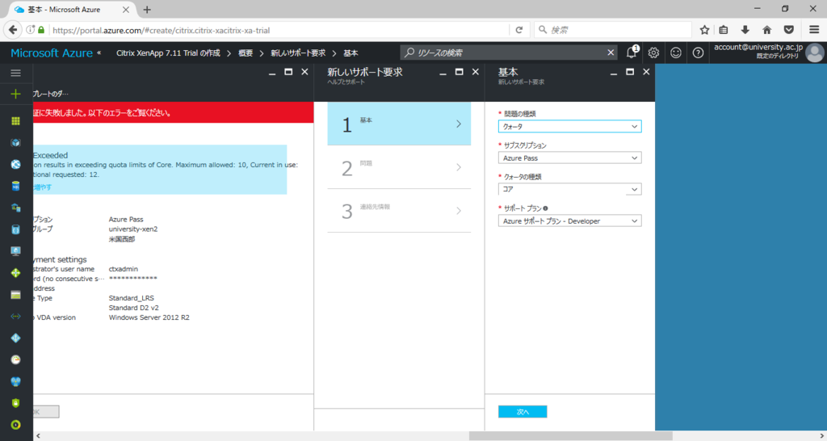
Task: Open the browser hamburger menu
Action: point(814,30)
